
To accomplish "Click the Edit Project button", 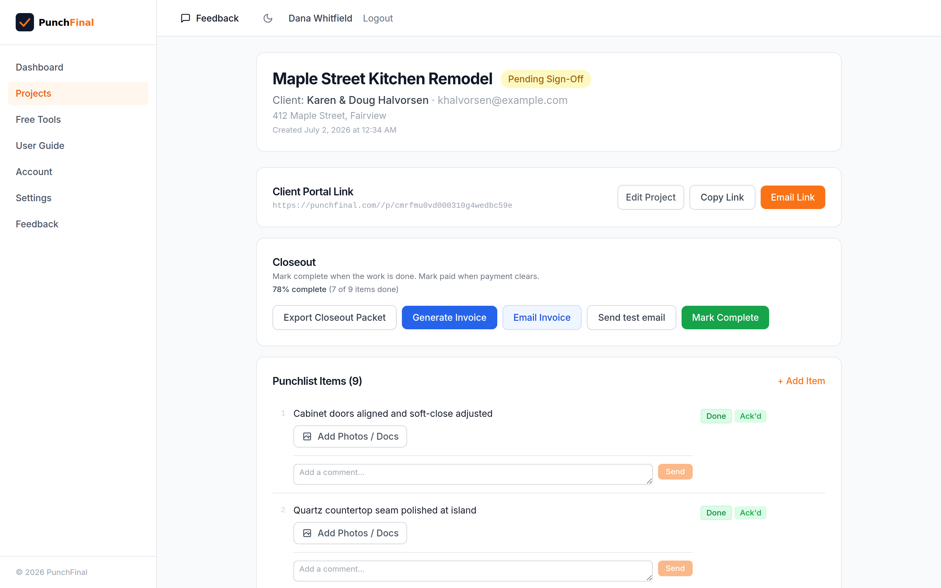I will pos(651,197).
